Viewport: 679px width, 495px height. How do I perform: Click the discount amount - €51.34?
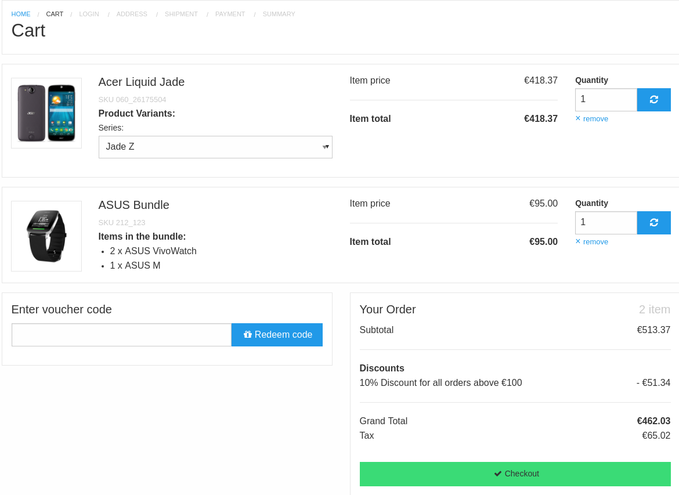[x=653, y=383]
